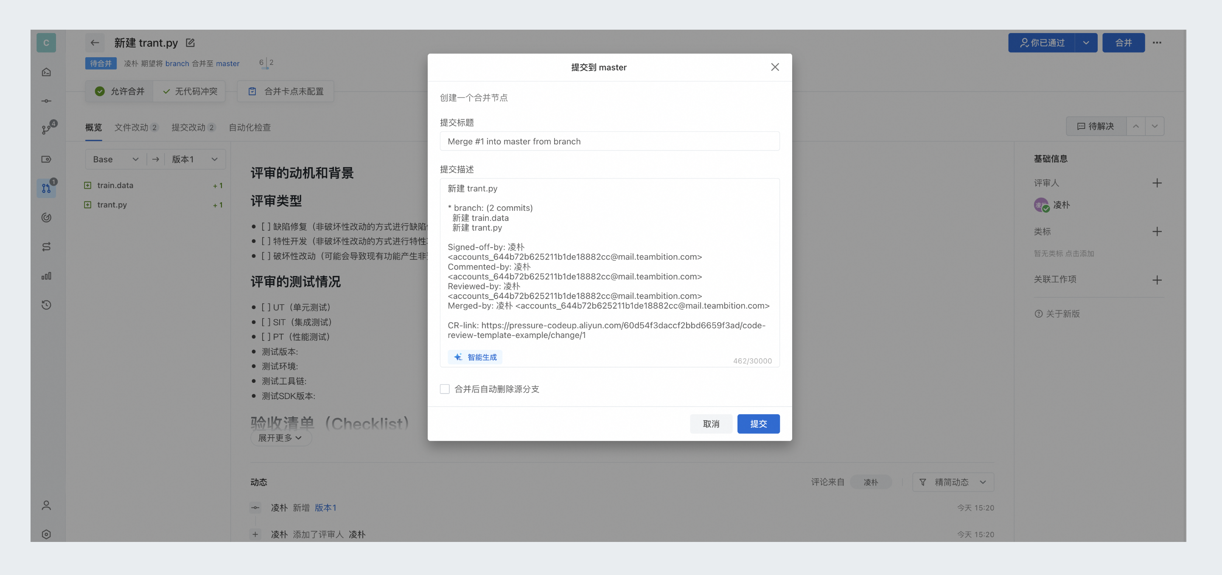Click the plus icon beside 添加了评审人

click(x=255, y=534)
